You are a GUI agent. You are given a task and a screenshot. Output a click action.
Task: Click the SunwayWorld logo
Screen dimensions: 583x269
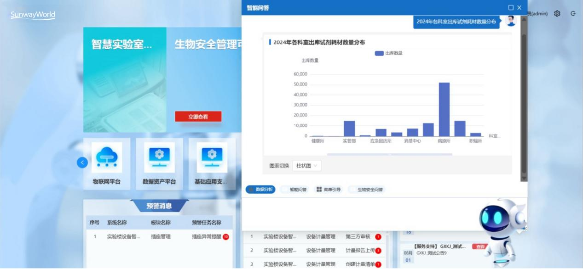33,15
